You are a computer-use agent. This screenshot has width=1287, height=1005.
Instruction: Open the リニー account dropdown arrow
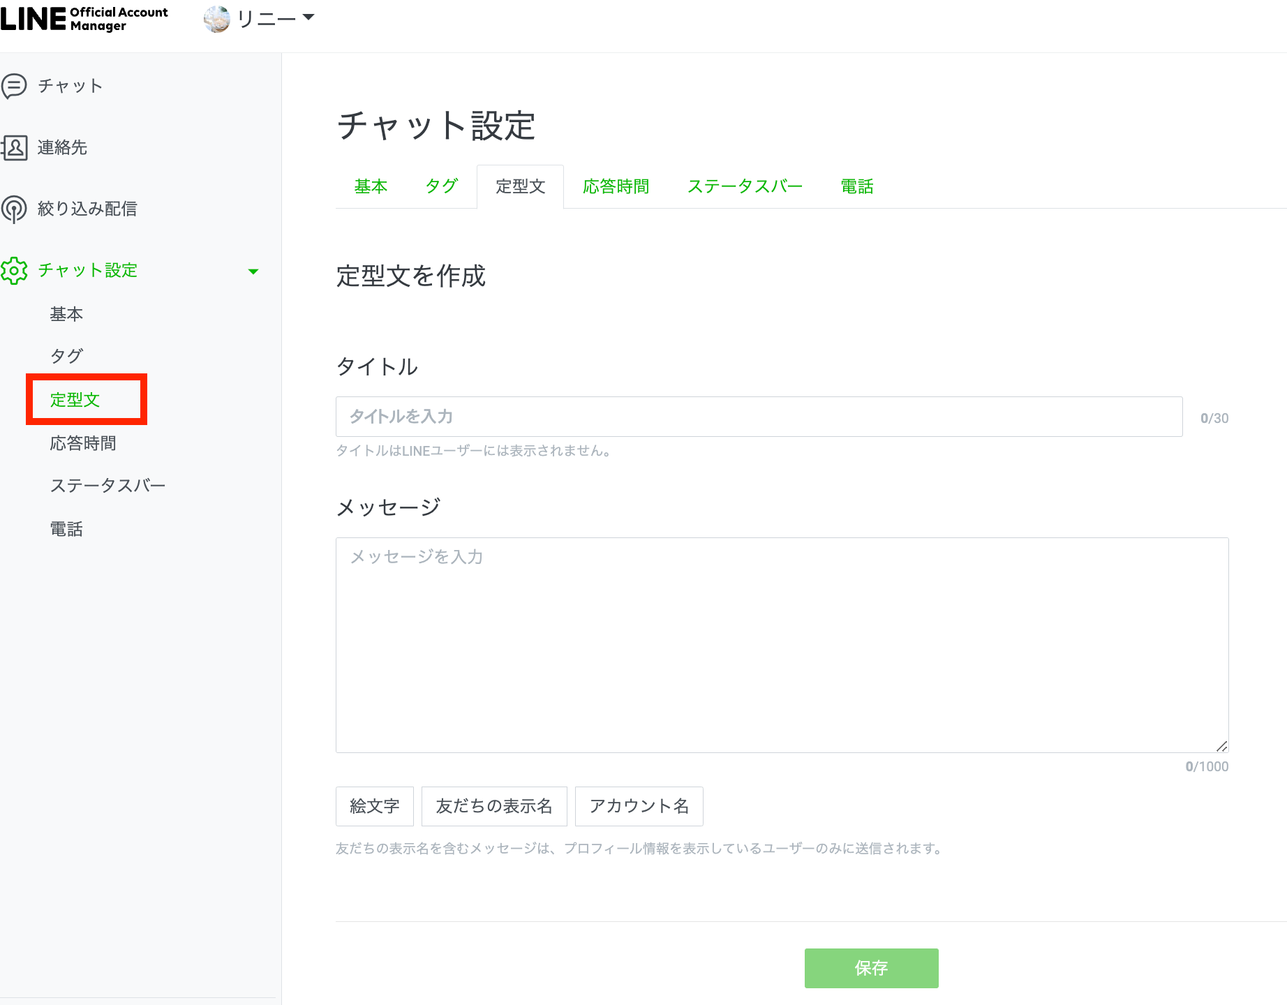coord(308,17)
